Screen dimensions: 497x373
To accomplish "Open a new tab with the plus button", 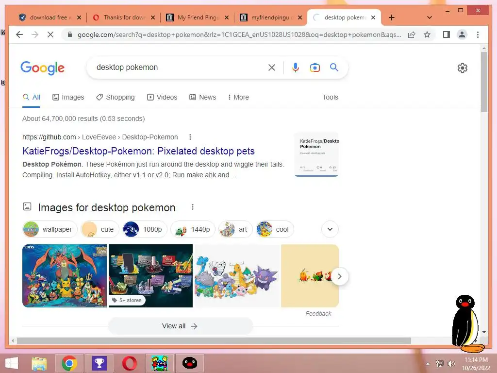I will (x=392, y=17).
